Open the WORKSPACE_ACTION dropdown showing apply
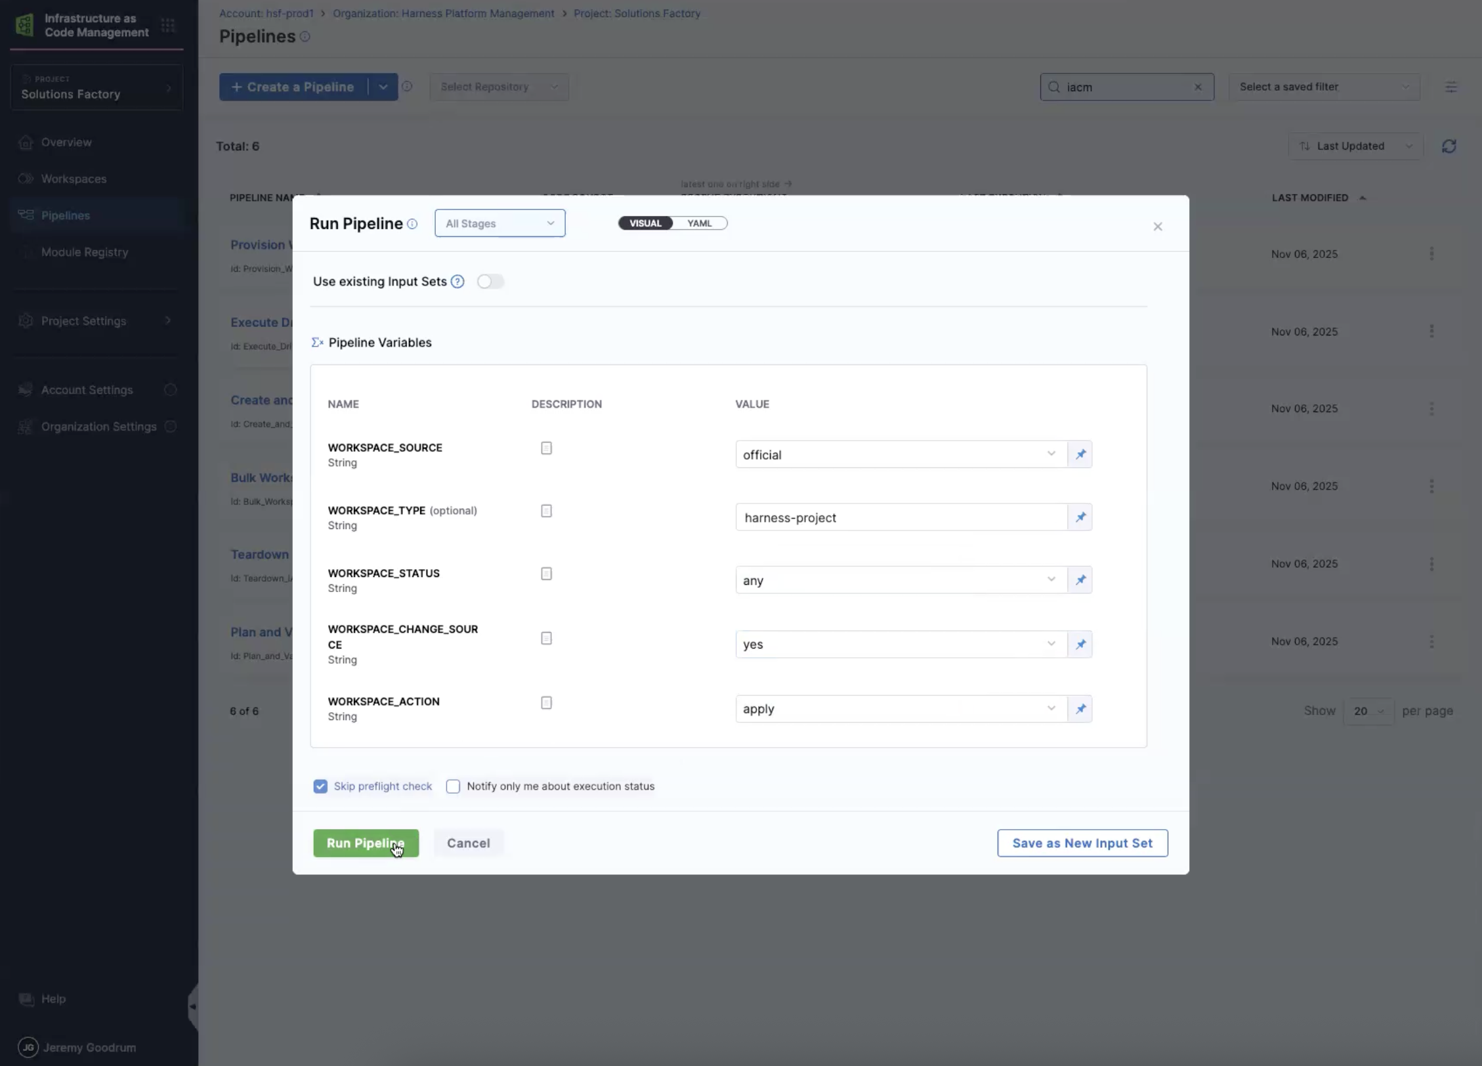 point(900,709)
